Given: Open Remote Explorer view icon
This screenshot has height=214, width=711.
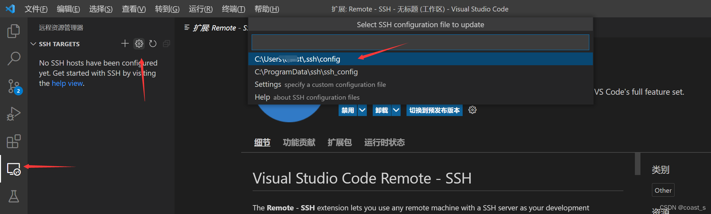Looking at the screenshot, I should 13,169.
